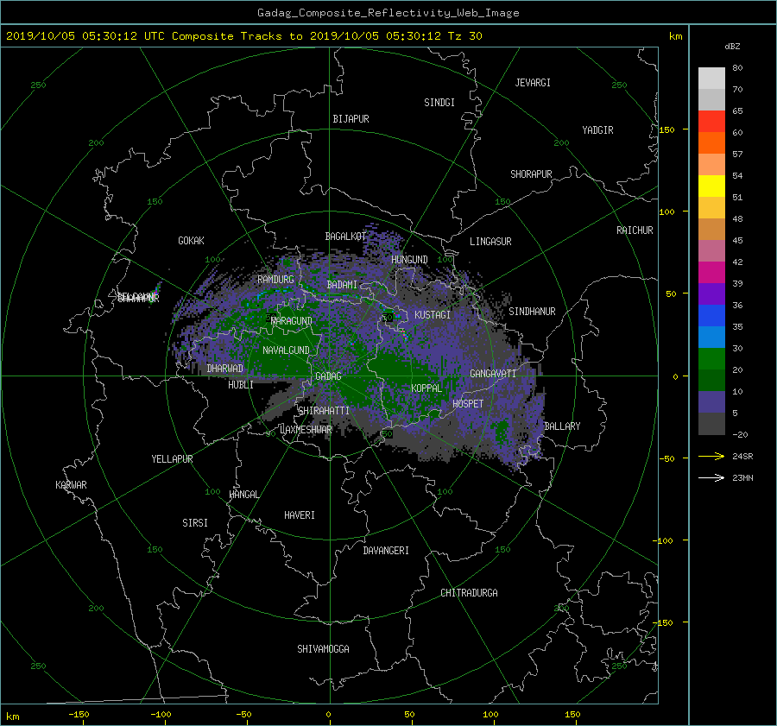Click the GADAG radar center label
Screen dimensions: 777x726
tap(329, 376)
